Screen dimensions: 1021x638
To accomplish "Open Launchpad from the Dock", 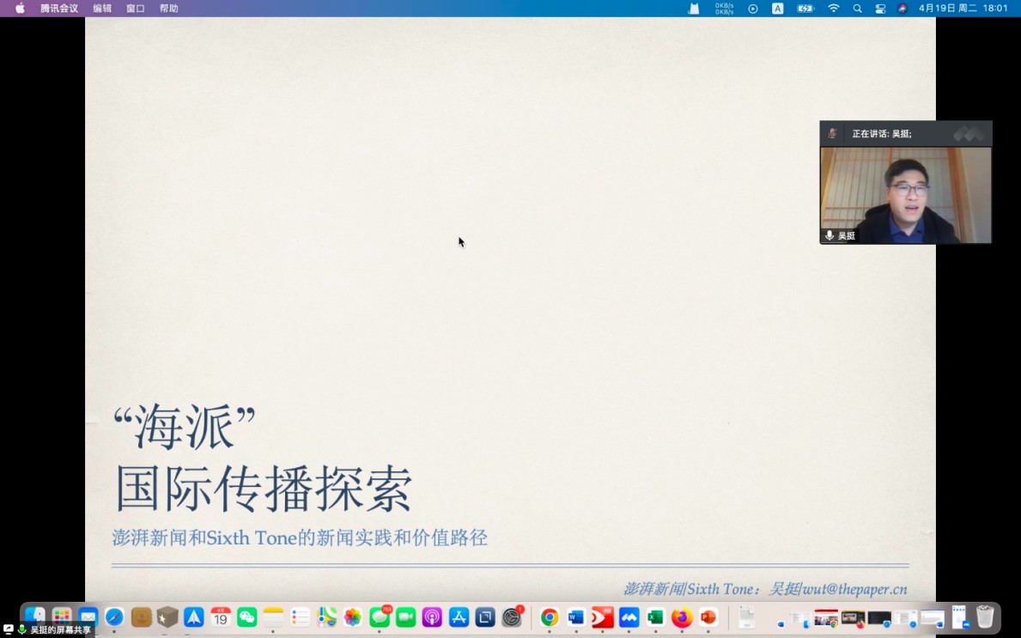I will click(x=62, y=617).
